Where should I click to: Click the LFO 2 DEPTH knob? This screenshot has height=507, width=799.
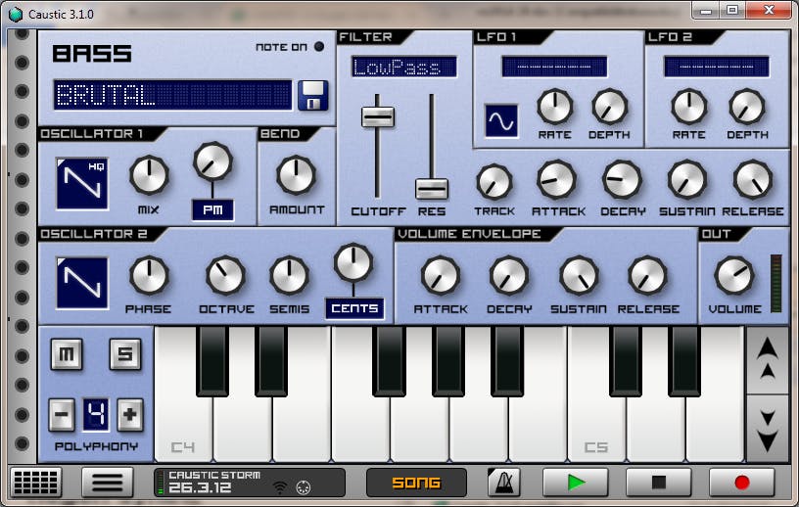pyautogui.click(x=747, y=107)
